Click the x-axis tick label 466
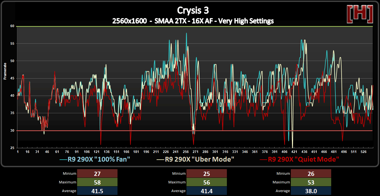380x196 pixels. (x=324, y=152)
